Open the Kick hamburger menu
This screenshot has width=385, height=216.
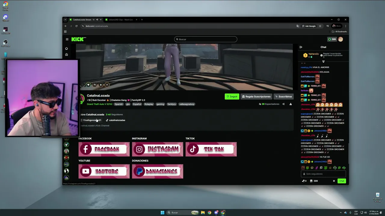[67, 39]
